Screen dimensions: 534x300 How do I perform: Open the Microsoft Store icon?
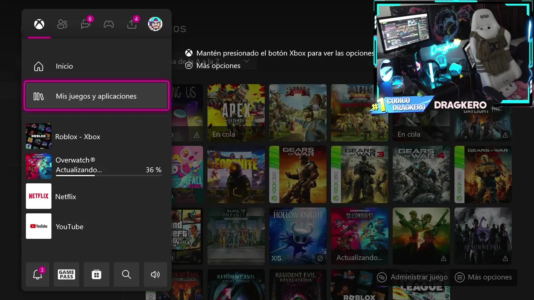point(96,274)
